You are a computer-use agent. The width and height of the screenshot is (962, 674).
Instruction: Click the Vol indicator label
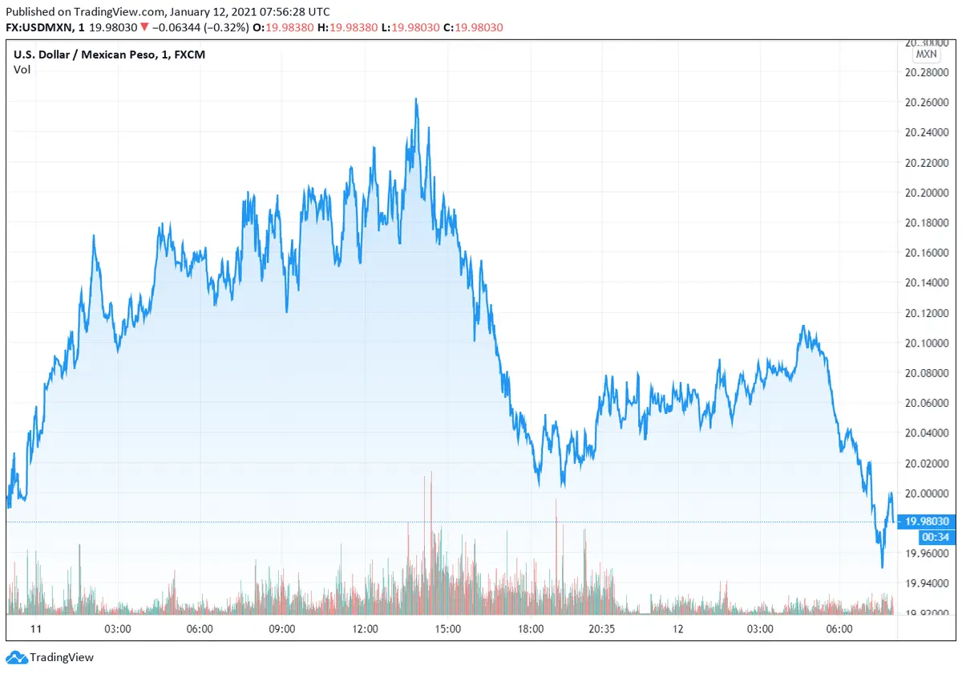point(21,70)
